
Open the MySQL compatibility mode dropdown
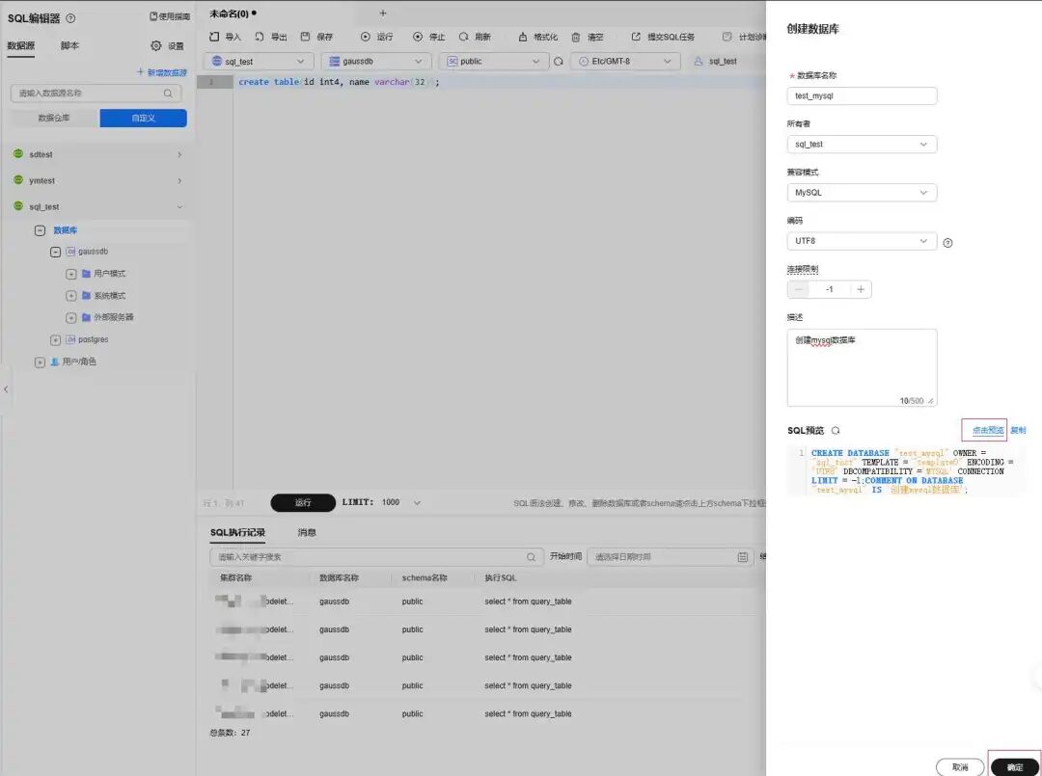(x=862, y=193)
